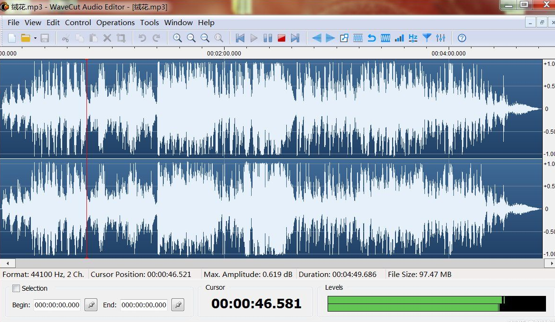Viewport: 555px width, 322px height.
Task: Open the equalizer sliders tool
Action: pyautogui.click(x=441, y=38)
